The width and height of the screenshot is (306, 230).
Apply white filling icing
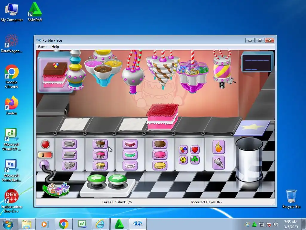coord(130,165)
